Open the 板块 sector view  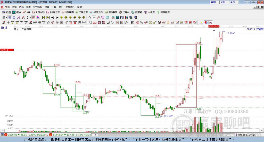17,12
